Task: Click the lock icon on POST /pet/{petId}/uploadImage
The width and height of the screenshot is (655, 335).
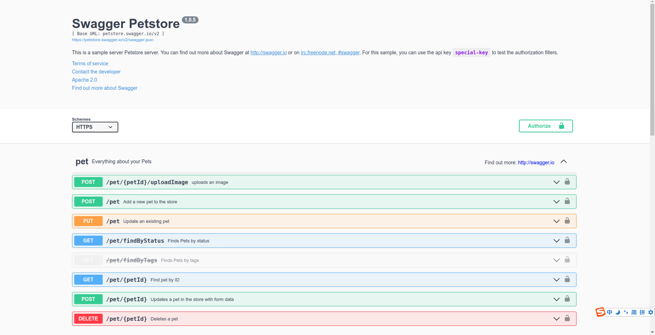Action: click(567, 182)
